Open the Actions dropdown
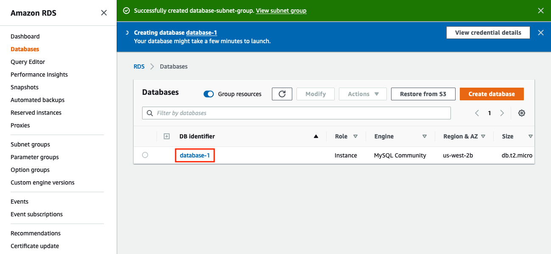Screen dimensions: 551x254 (x=363, y=94)
